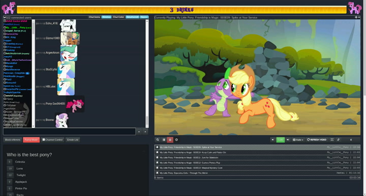Click the chat message input field
Screen dimensions: 366x196
pyautogui.click(x=69, y=132)
